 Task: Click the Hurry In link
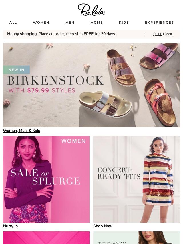pos(10,226)
